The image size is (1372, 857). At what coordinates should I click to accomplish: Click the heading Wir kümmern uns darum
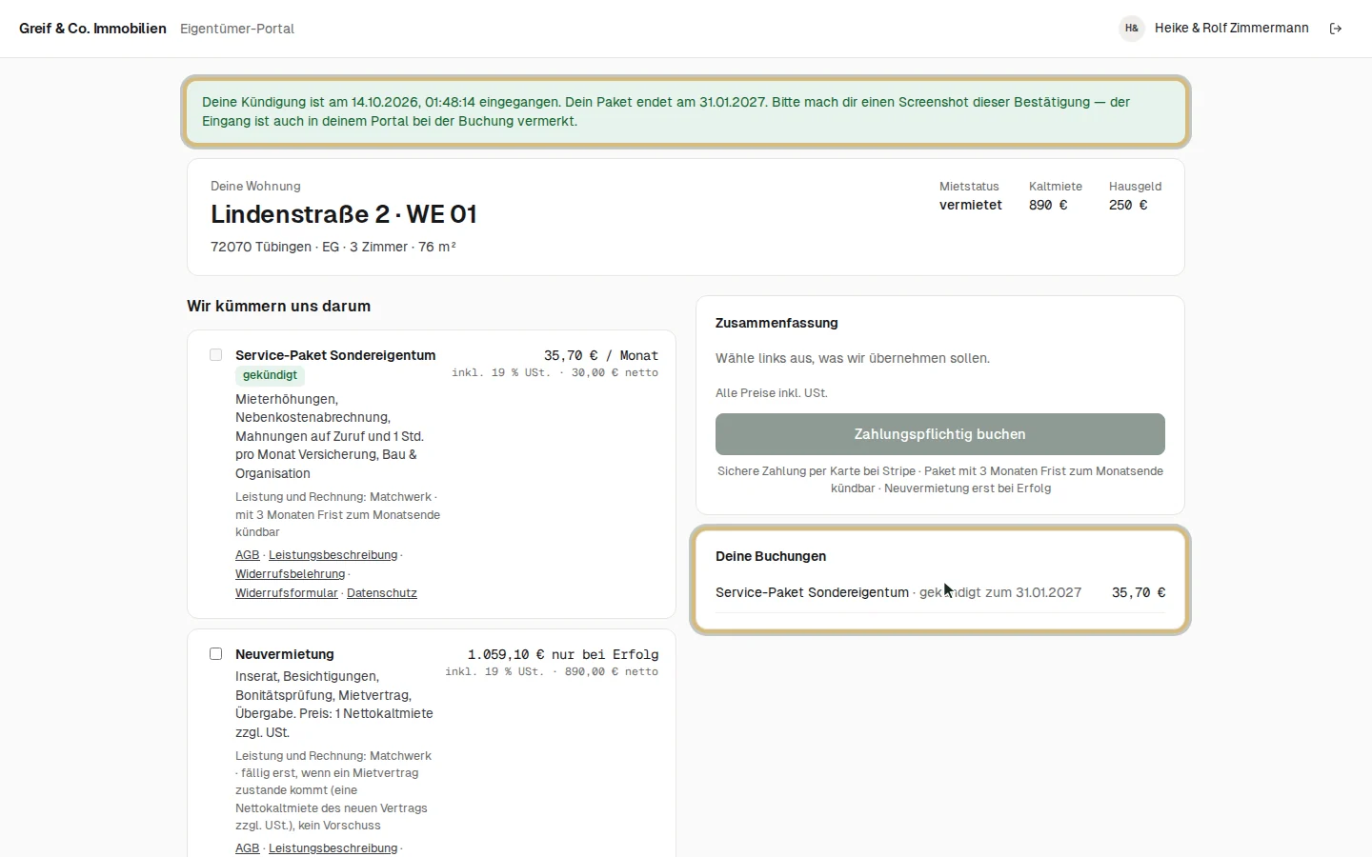click(279, 307)
